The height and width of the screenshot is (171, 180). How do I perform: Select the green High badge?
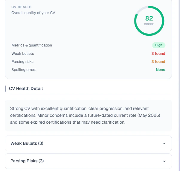pos(158,45)
